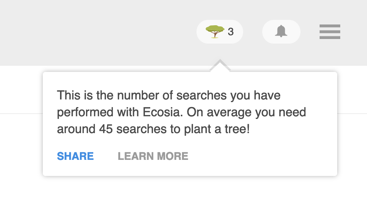Image resolution: width=367 pixels, height=205 pixels.
Task: Click the tooltip's "On average you need" text
Action: (x=250, y=112)
